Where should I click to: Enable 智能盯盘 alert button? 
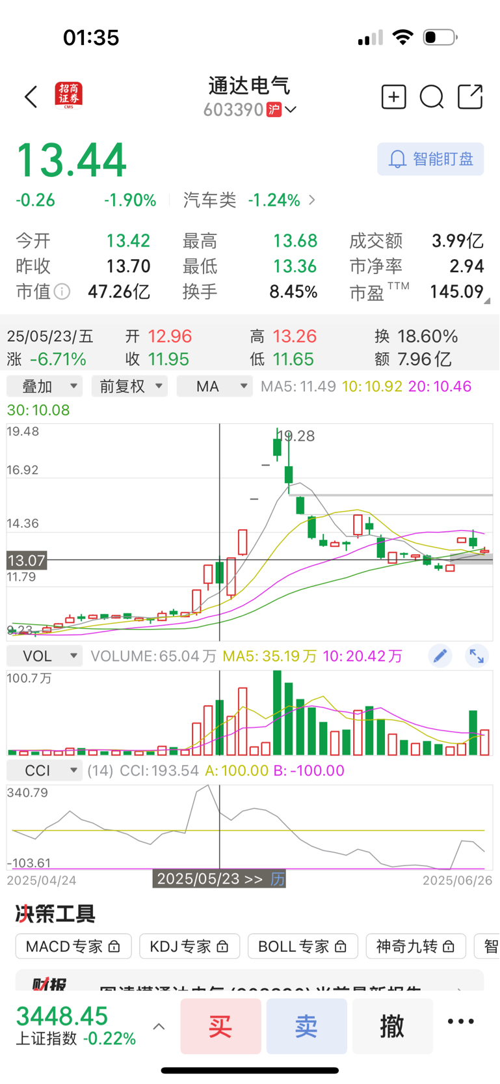point(430,159)
